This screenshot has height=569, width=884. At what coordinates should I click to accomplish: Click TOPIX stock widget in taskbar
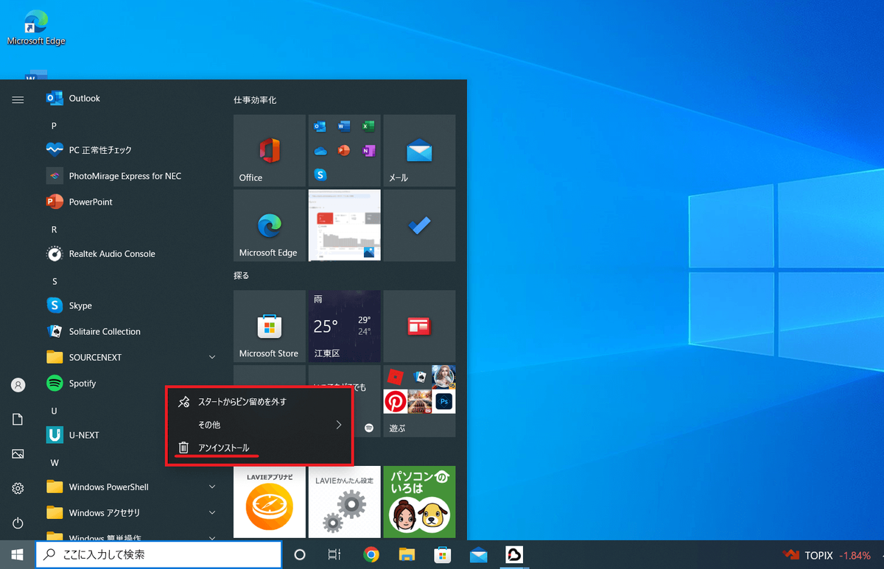coord(827,555)
